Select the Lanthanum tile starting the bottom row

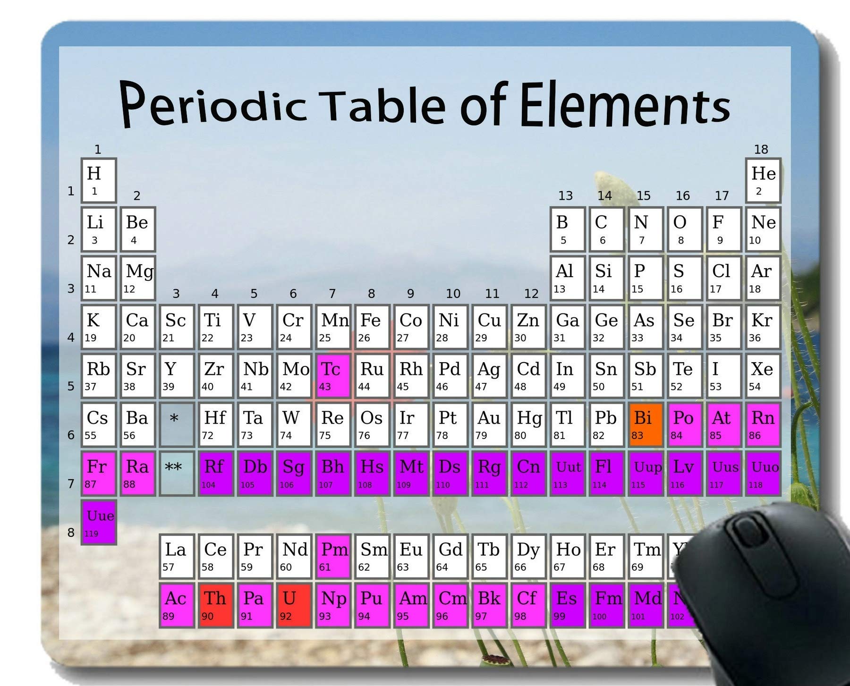coord(177,555)
